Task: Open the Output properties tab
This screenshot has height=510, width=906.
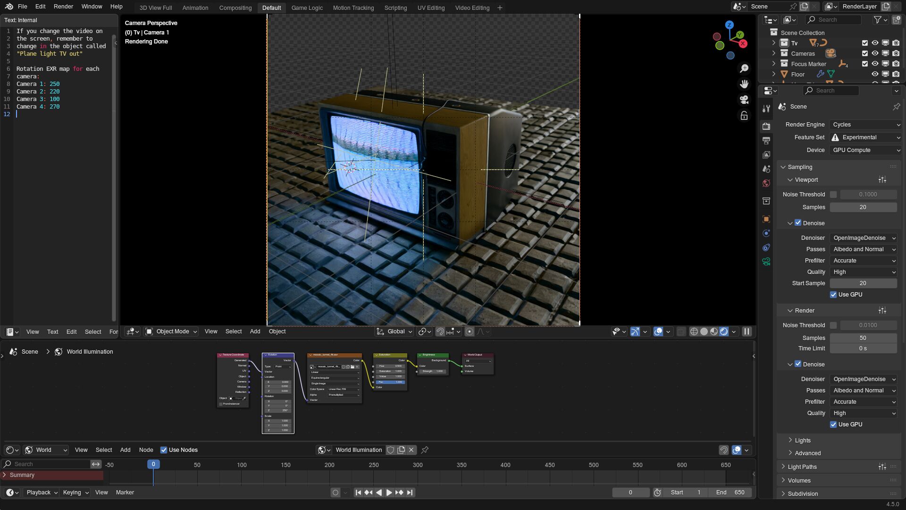Action: click(766, 141)
